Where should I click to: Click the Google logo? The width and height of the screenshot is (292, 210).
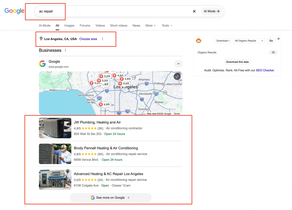(14, 11)
